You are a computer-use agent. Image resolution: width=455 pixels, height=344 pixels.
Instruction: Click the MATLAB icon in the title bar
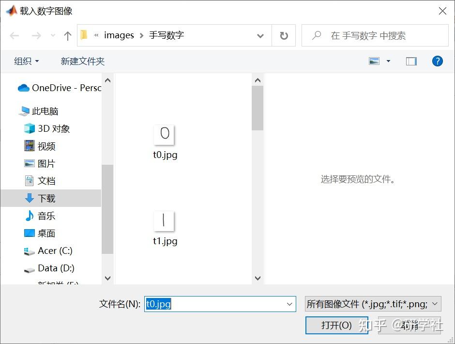11,11
